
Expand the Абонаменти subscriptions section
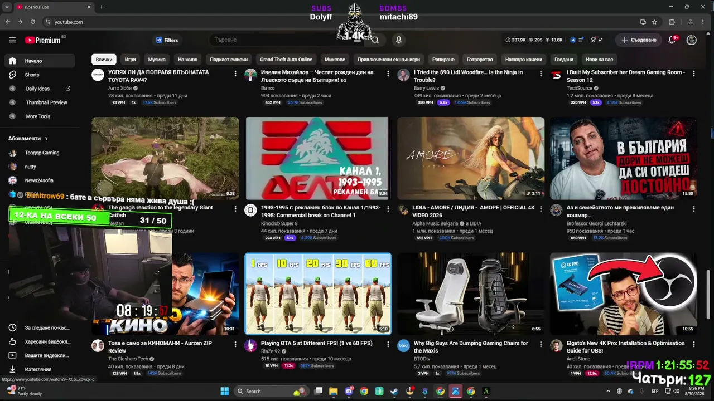coord(28,138)
